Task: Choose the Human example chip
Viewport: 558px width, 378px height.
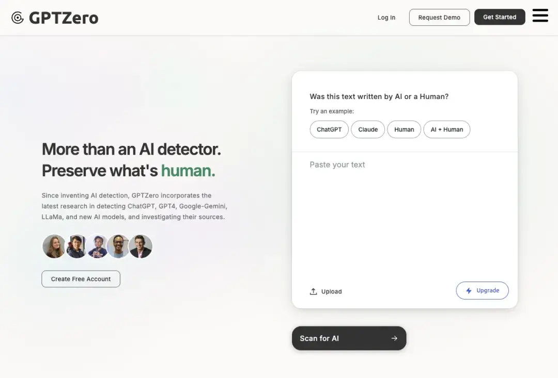Action: coord(404,129)
